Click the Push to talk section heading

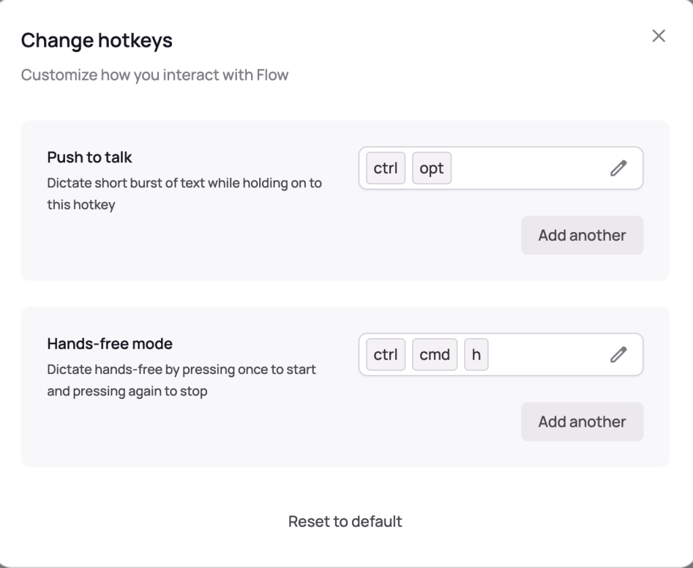pyautogui.click(x=90, y=157)
